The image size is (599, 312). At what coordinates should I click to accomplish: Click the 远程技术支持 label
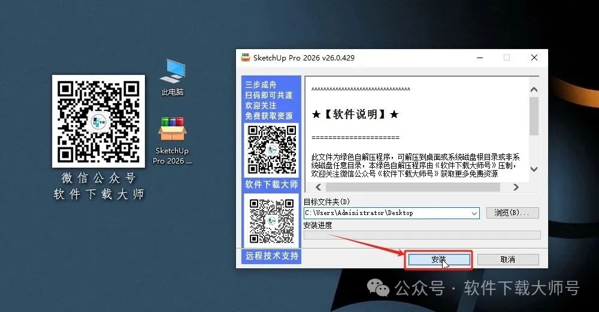271,256
